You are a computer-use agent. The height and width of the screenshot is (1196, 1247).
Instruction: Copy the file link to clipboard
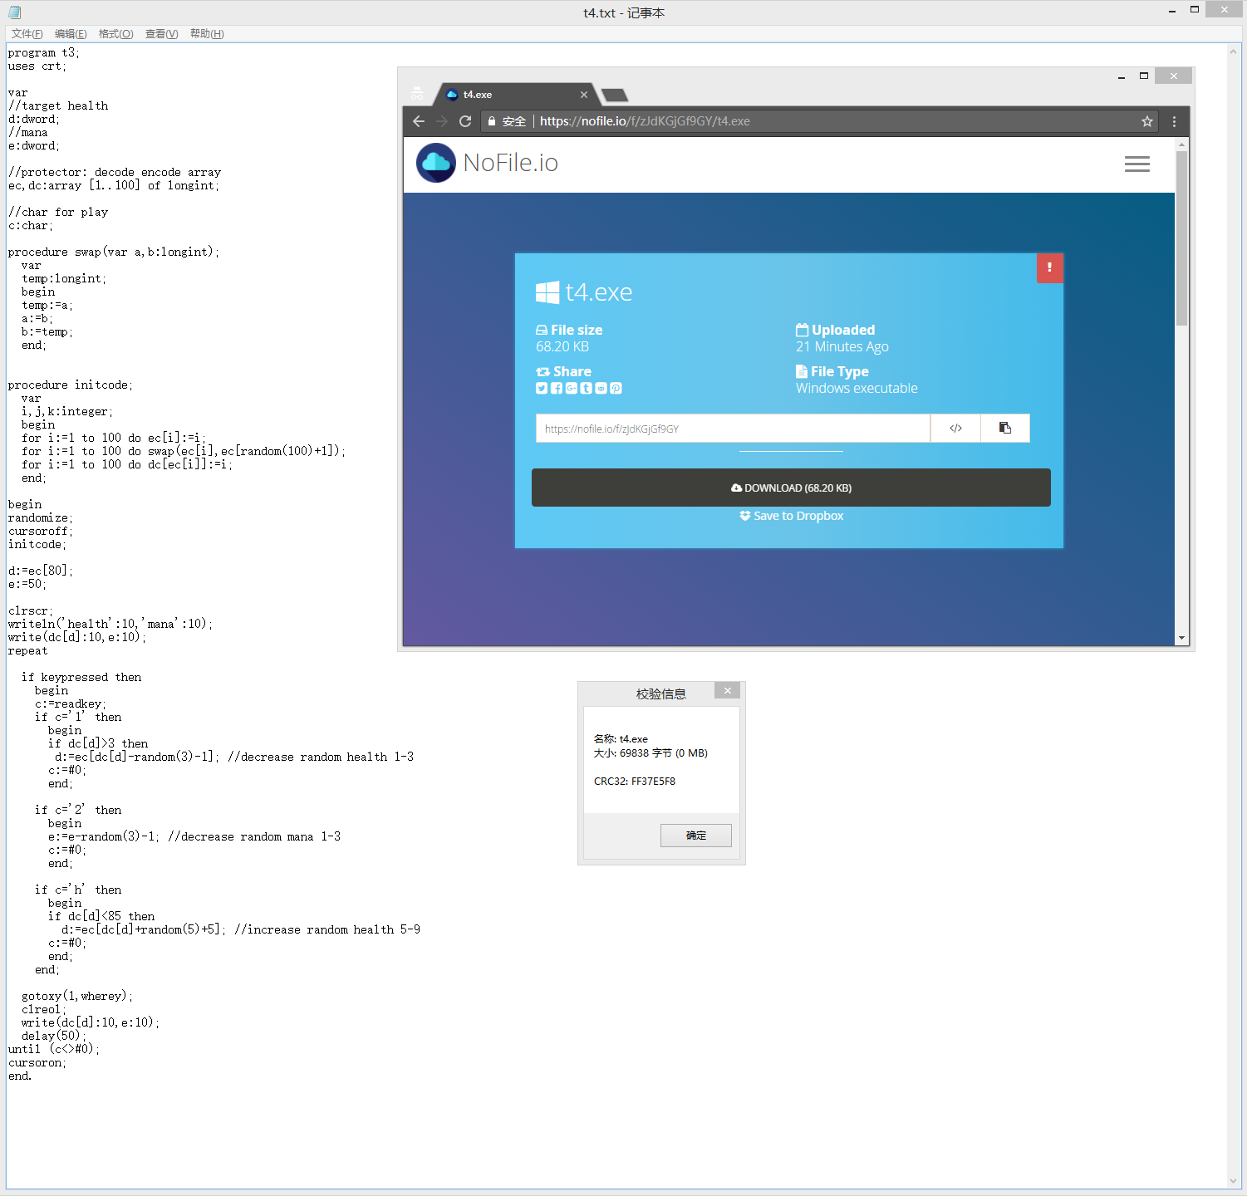[1005, 429]
